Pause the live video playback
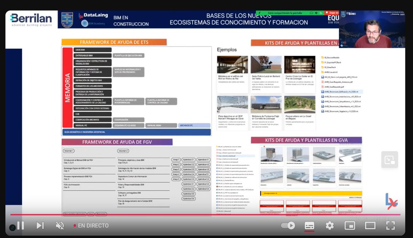This screenshot has width=413, height=238. 21,226
